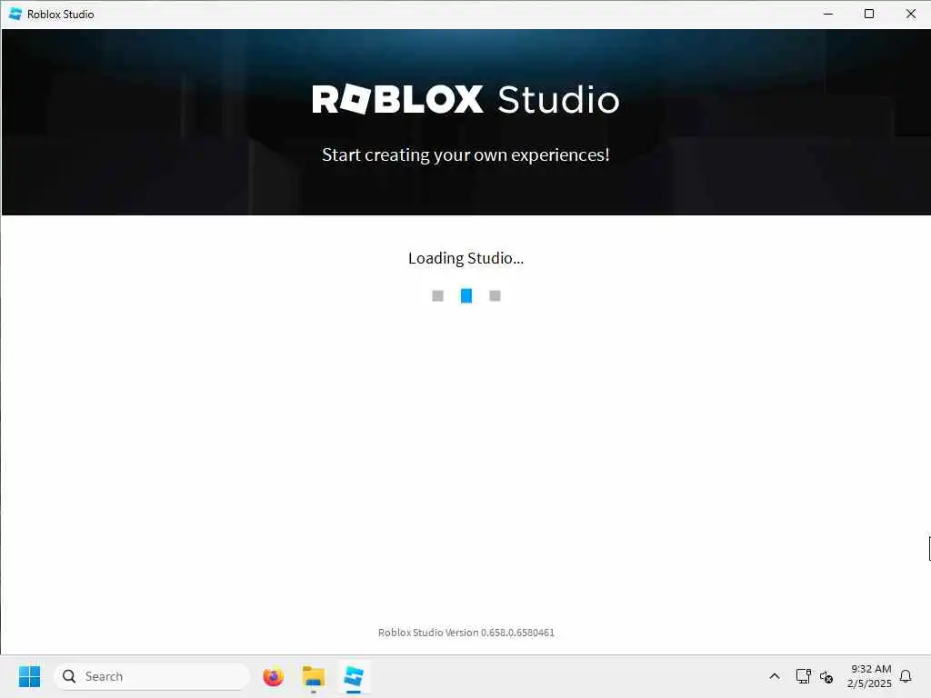Click the taskbar Search box
Screen dimensions: 931x698
pos(152,676)
